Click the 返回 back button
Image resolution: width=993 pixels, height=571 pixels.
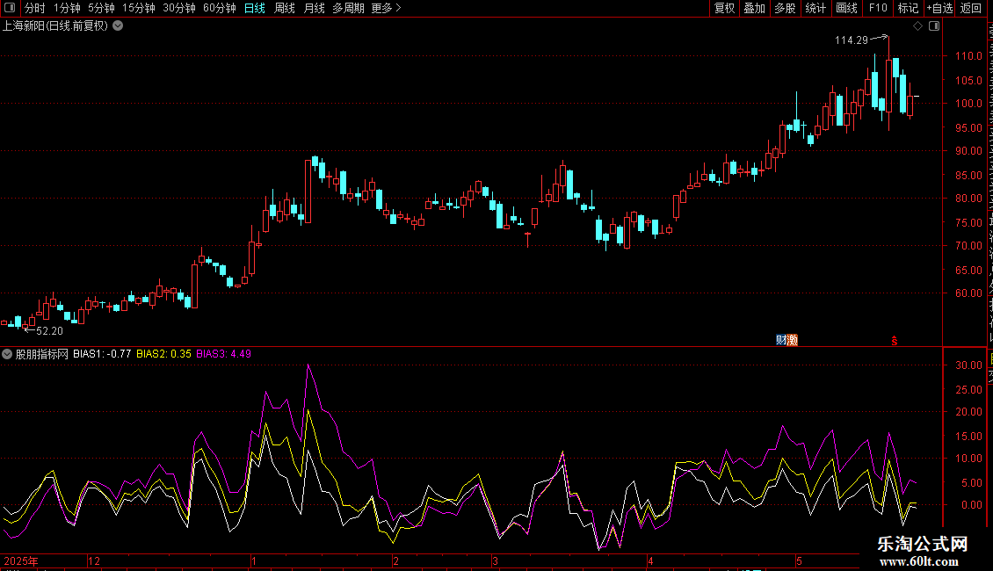point(971,8)
